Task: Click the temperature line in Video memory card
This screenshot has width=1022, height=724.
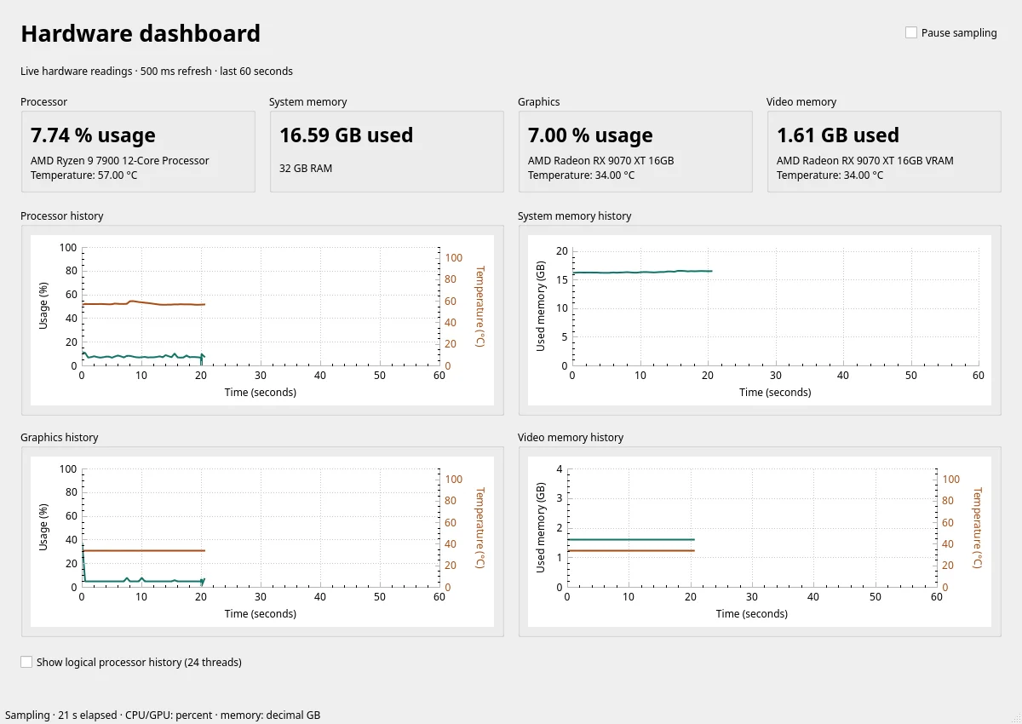Action: point(830,175)
